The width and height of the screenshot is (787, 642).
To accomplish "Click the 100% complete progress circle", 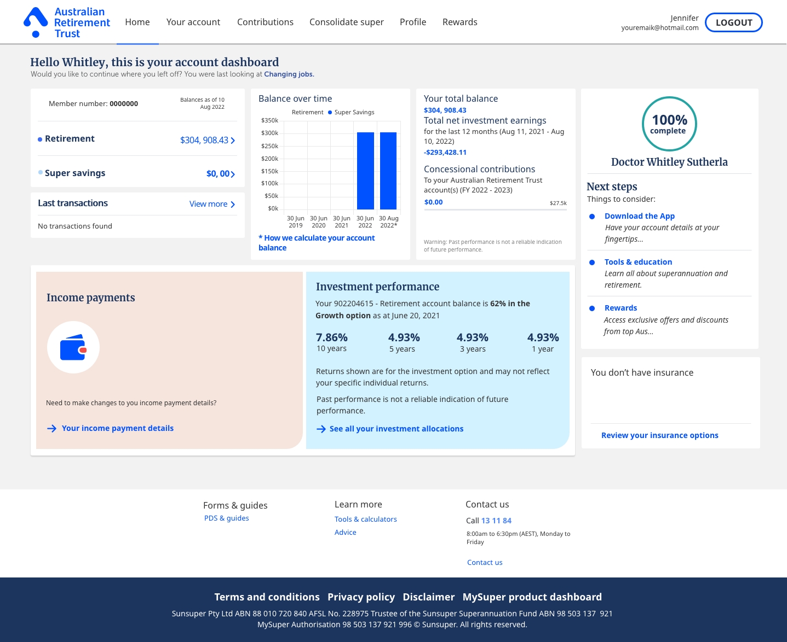I will 669,124.
